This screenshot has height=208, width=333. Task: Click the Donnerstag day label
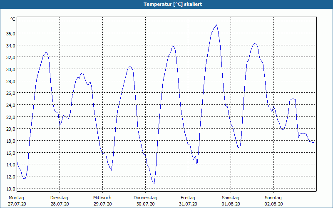click(145, 198)
